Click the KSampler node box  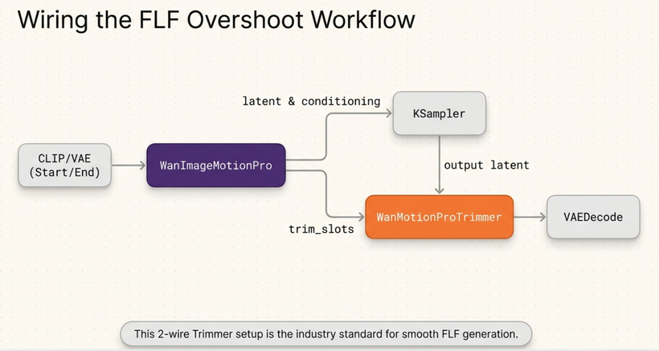click(439, 113)
